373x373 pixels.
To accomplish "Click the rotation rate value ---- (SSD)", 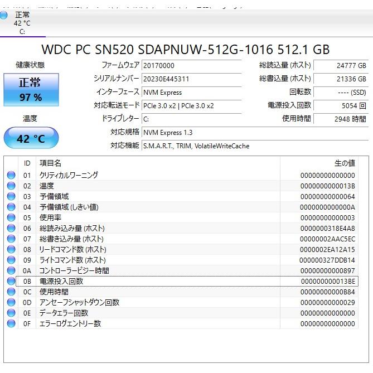I will pos(341,93).
